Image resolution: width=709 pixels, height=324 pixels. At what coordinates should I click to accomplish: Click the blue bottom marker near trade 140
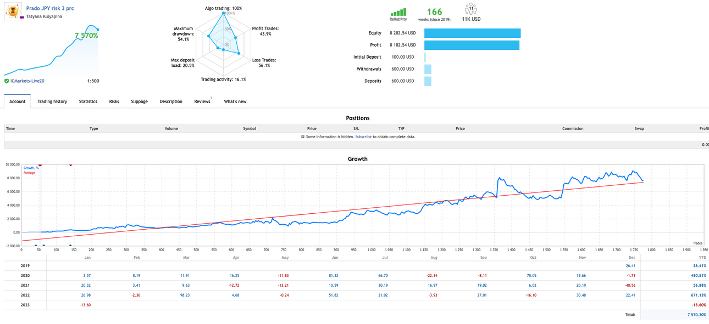[x=70, y=246]
